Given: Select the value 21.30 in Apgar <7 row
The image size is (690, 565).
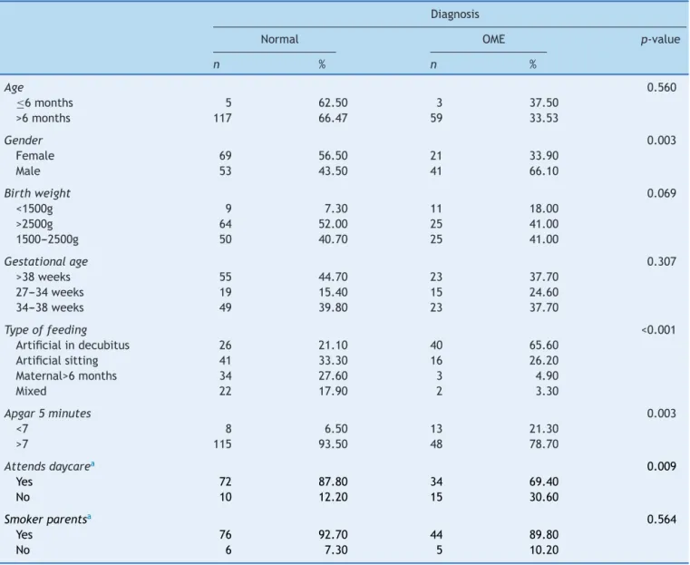Looking at the screenshot, I should point(544,429).
